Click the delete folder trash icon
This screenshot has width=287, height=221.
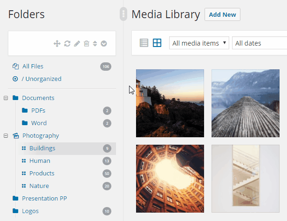[x=86, y=43]
